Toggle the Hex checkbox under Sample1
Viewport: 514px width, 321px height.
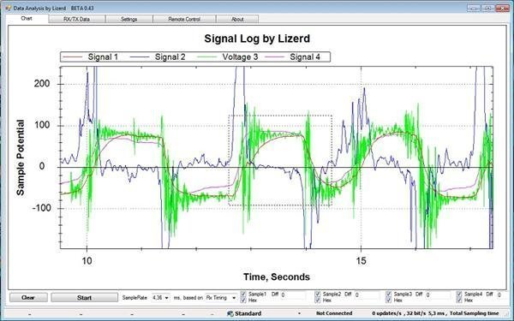pyautogui.click(x=243, y=300)
